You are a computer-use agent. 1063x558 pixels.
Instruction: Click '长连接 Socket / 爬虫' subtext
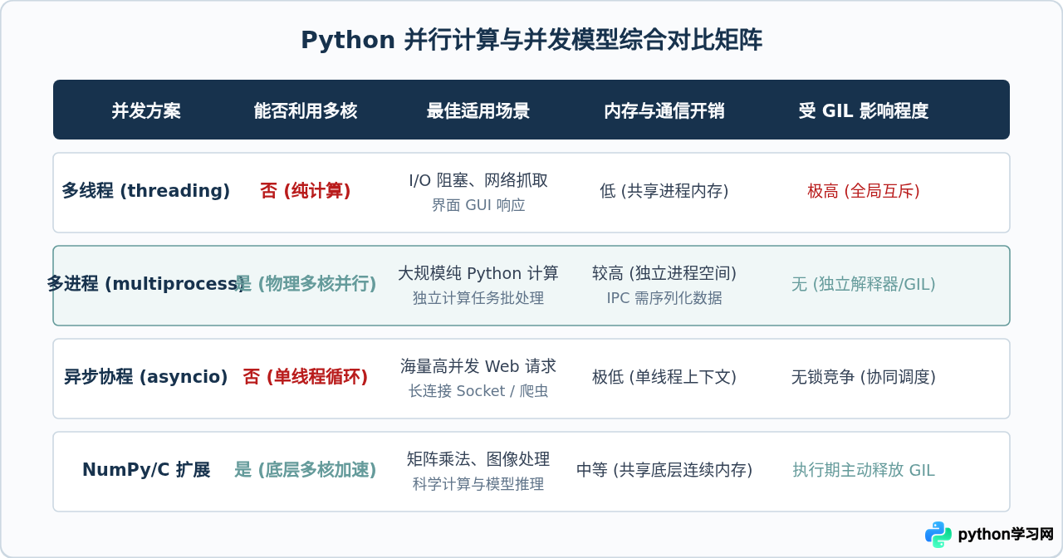click(478, 391)
